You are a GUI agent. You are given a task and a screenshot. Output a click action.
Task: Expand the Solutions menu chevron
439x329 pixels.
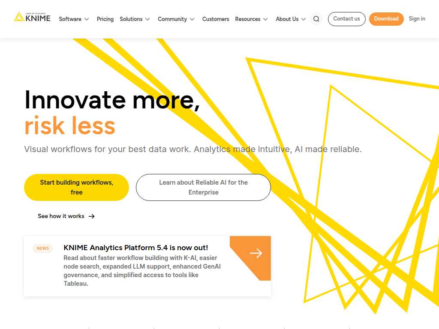click(147, 19)
